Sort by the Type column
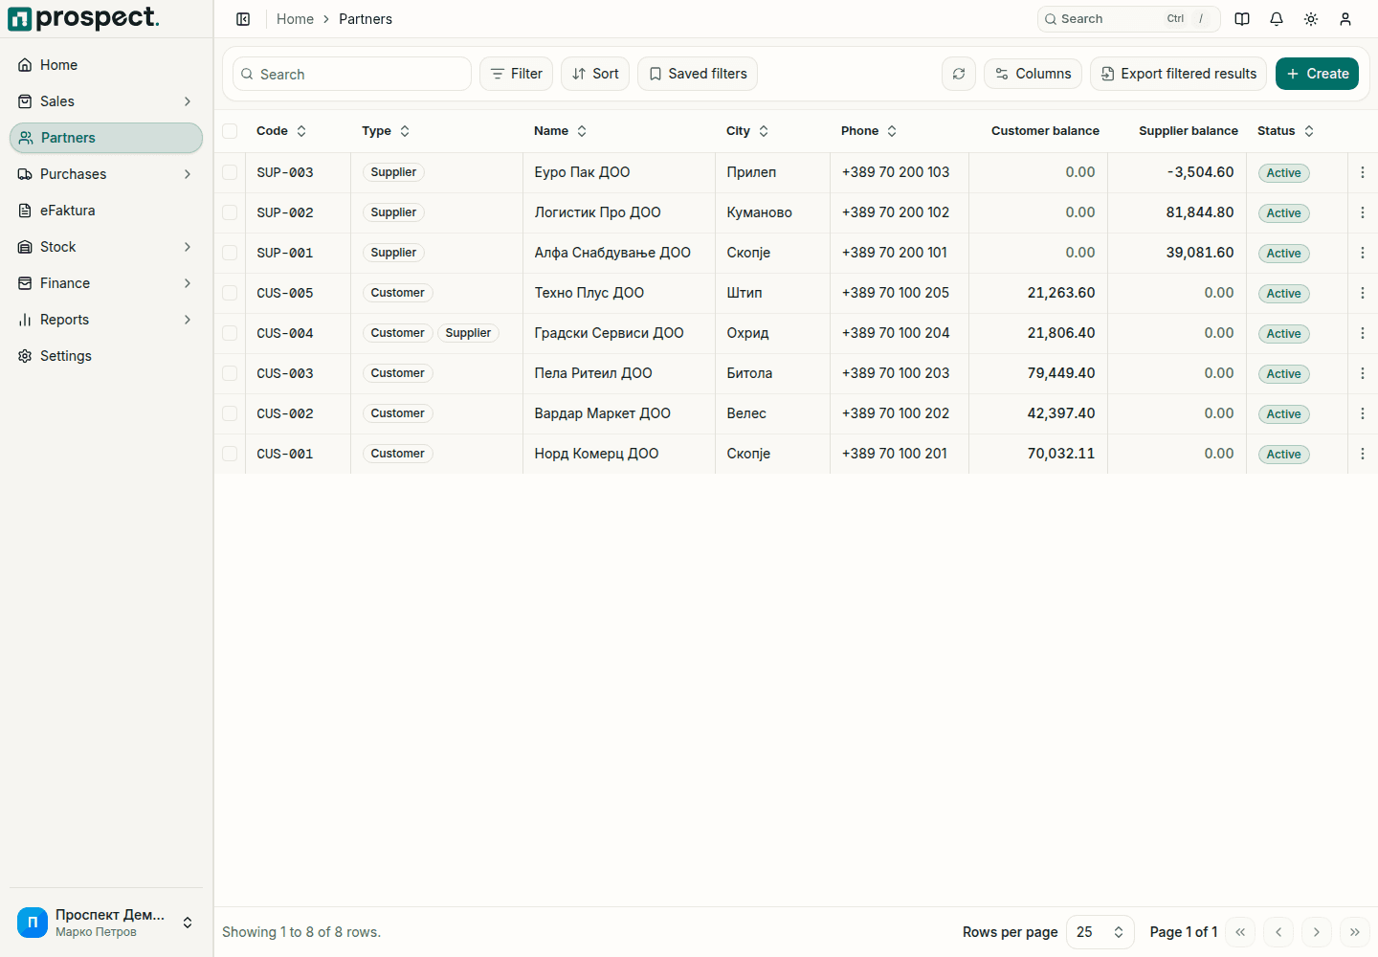 [386, 131]
